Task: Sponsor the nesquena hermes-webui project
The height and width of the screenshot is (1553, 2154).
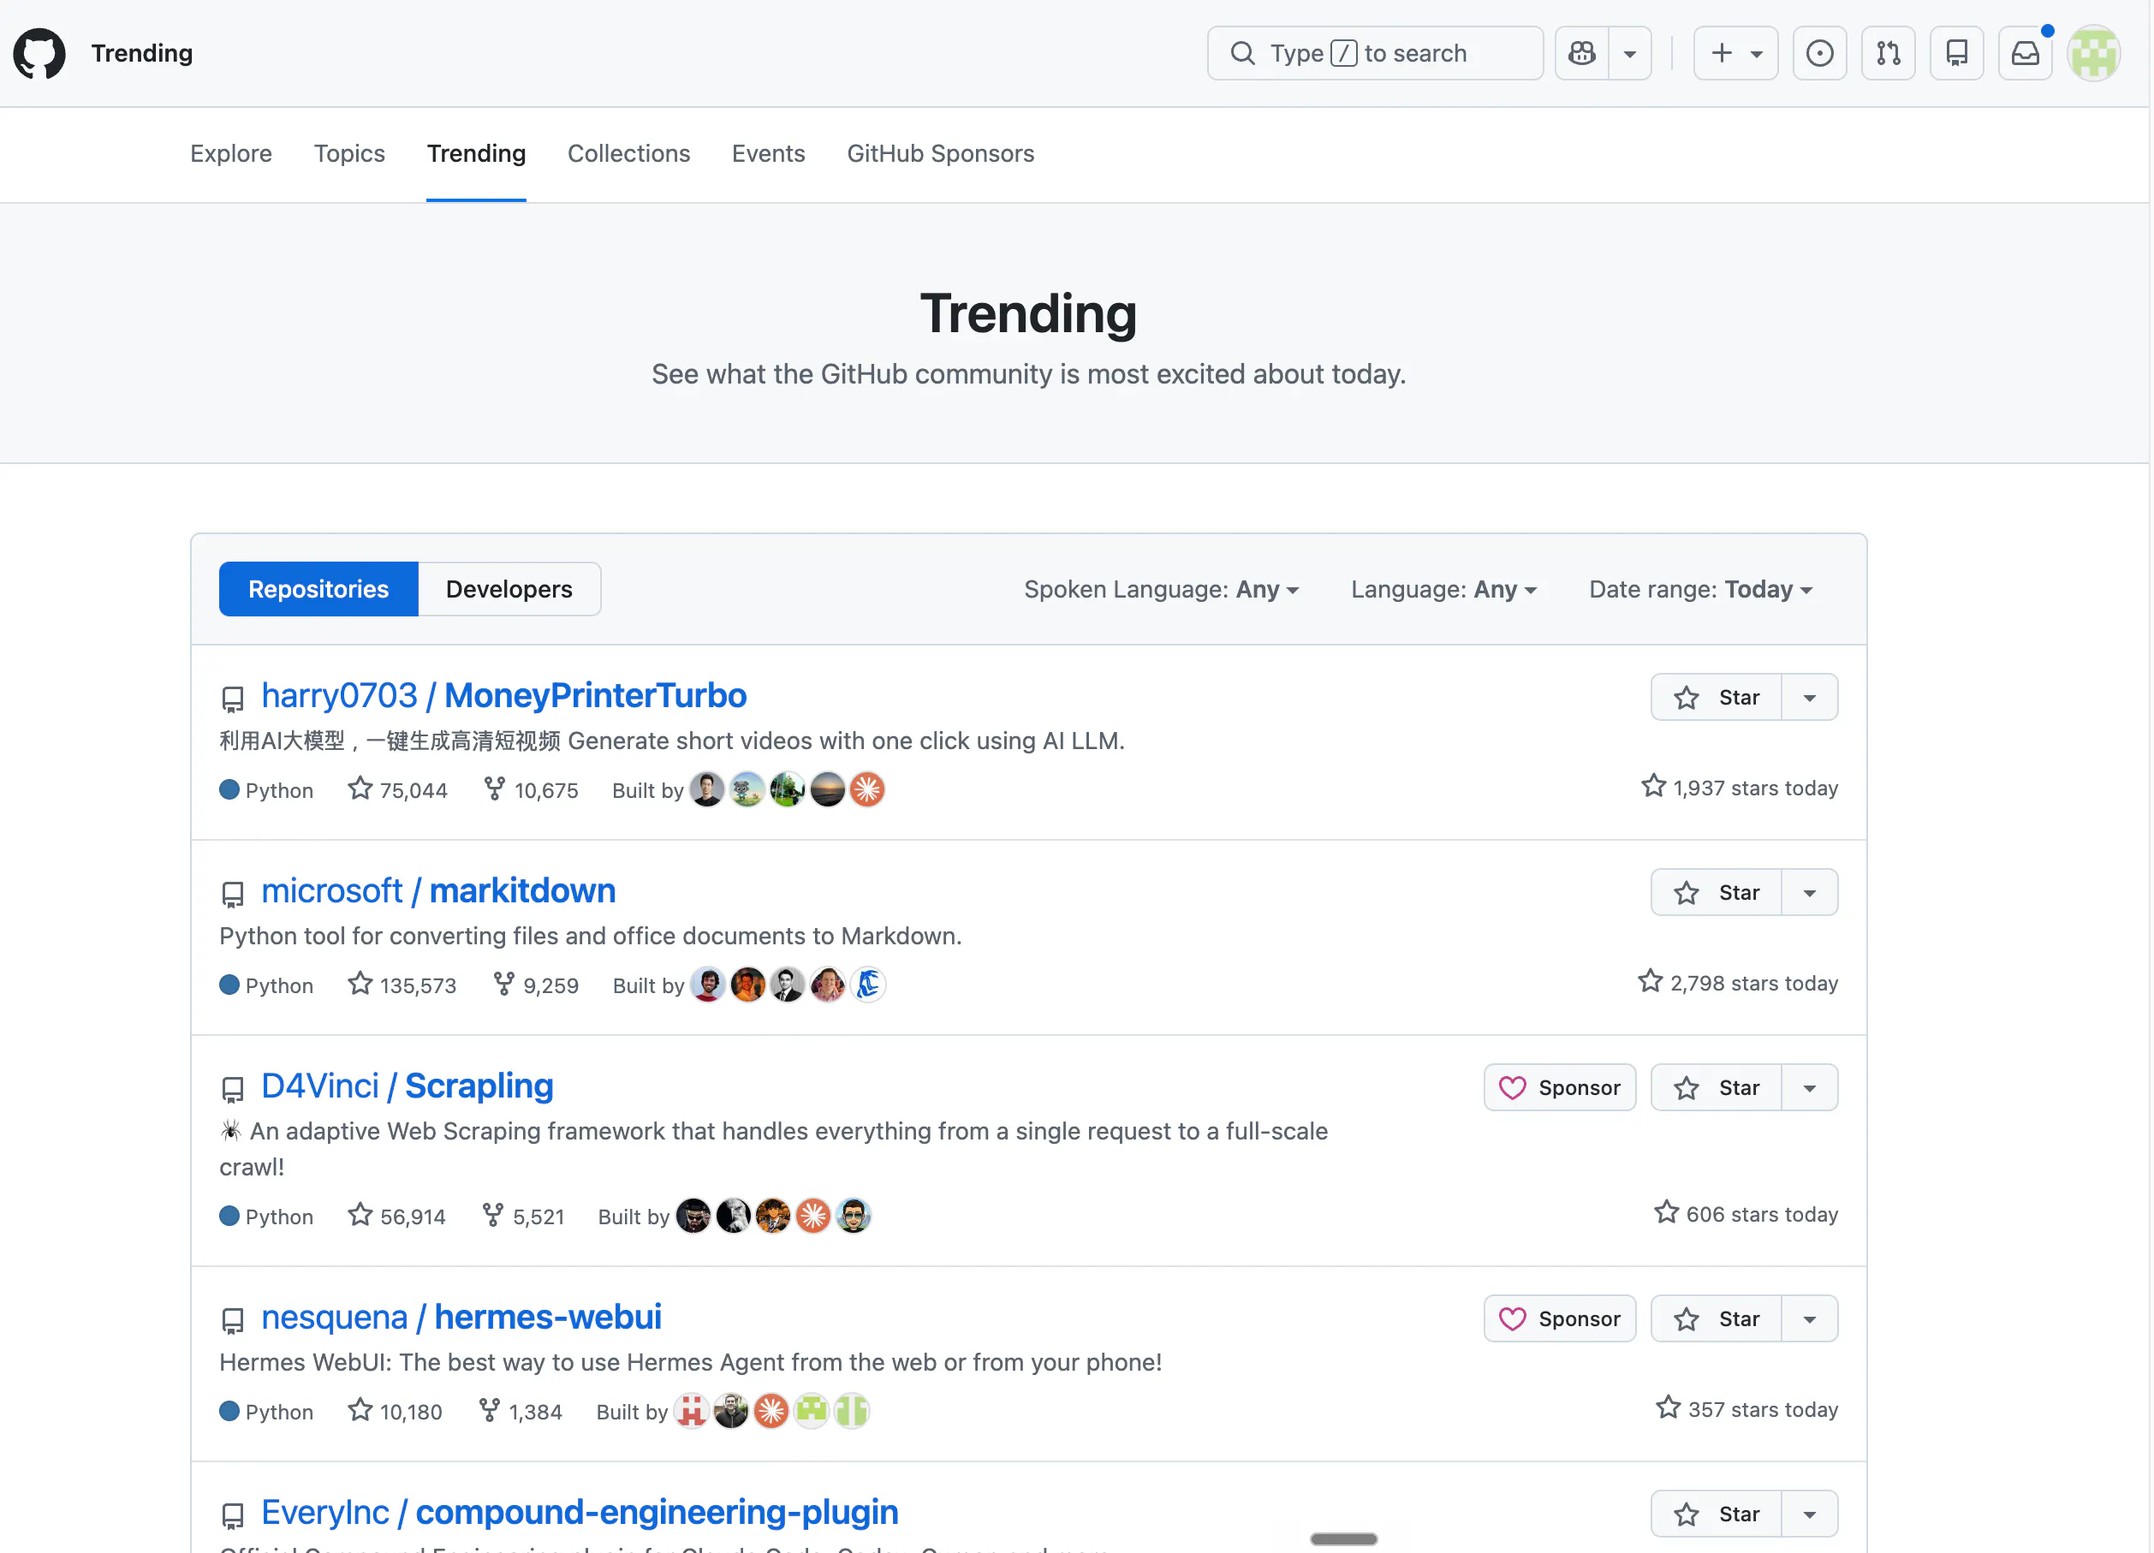Action: pos(1561,1319)
